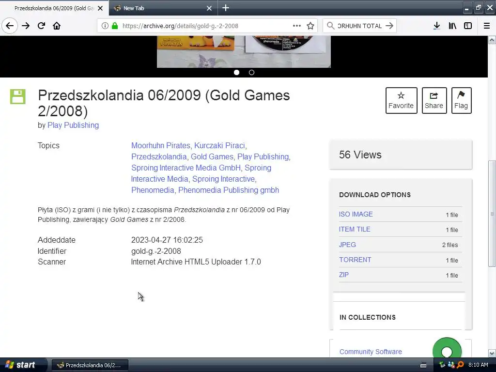Image resolution: width=496 pixels, height=372 pixels.
Task: Add item to Favorites
Action: 401,101
